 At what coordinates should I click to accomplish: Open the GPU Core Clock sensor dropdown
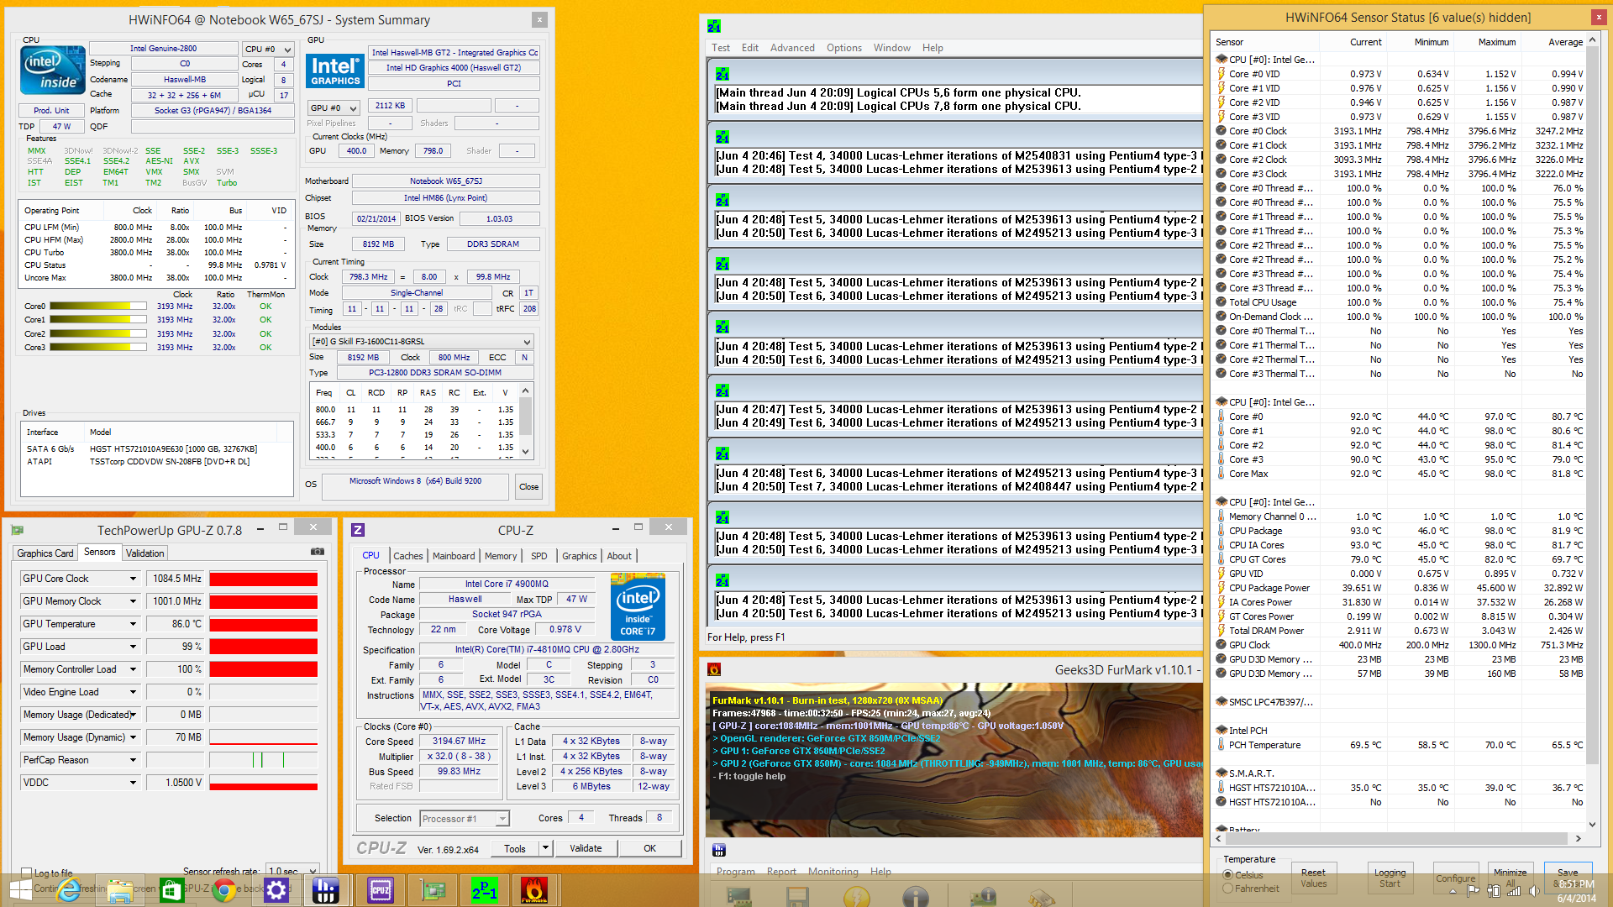[133, 579]
